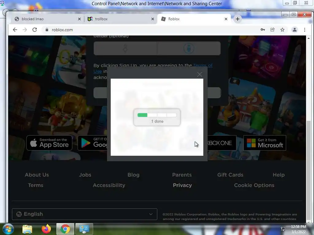Image resolution: width=314 pixels, height=235 pixels.
Task: Open the Control Panel taskbar item
Action: [x=84, y=229]
